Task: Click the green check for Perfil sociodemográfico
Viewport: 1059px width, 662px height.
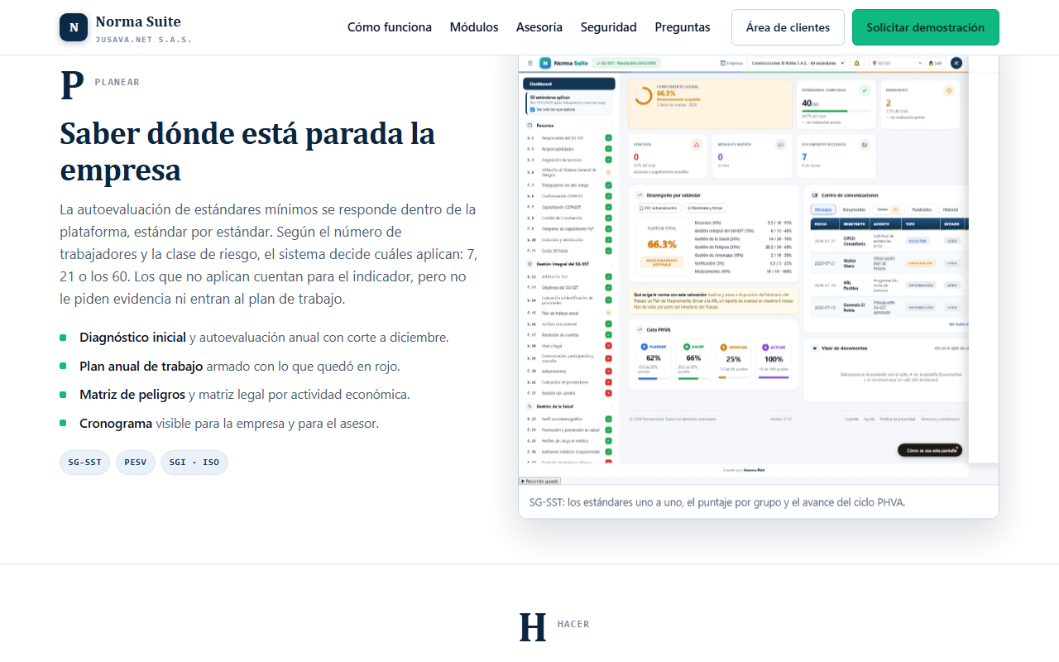Action: pos(608,419)
